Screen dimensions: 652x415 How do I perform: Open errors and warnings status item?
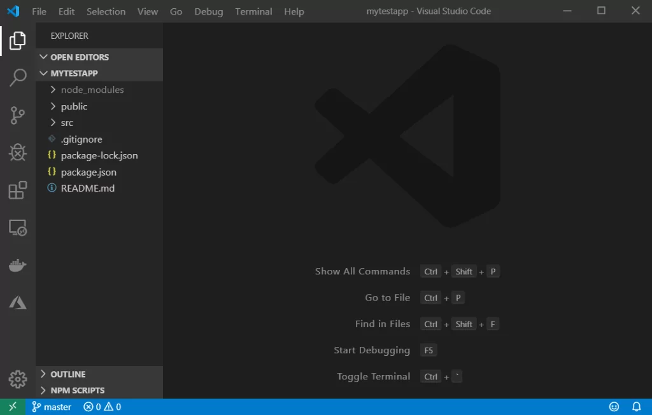click(103, 407)
